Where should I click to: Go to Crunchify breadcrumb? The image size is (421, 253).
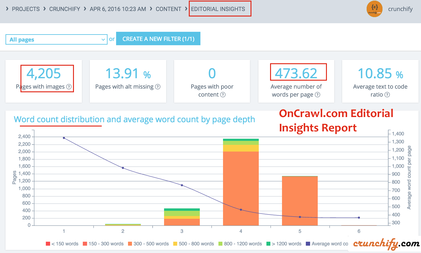[x=64, y=9]
